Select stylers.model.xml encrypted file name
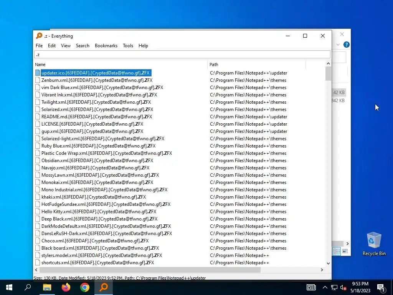 coord(101,255)
